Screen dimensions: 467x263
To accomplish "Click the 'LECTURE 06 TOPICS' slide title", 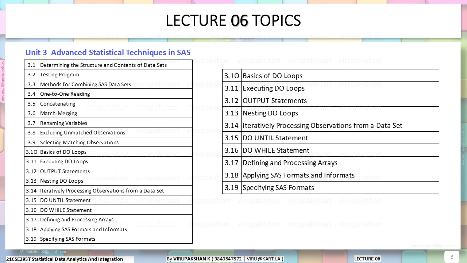I will point(233,21).
